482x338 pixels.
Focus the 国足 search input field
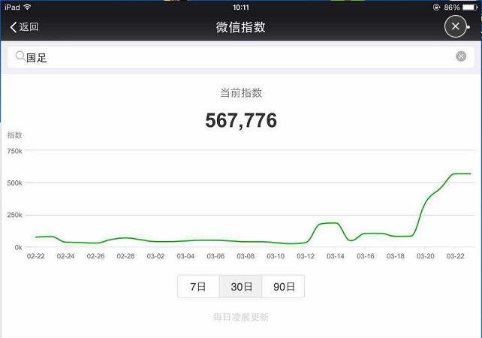[x=241, y=57]
